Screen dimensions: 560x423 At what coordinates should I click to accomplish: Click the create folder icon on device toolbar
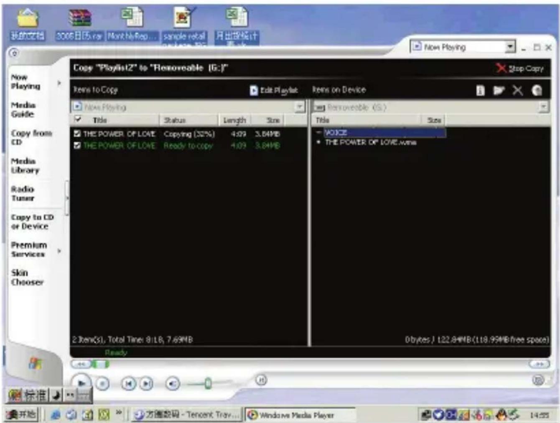[x=499, y=90]
